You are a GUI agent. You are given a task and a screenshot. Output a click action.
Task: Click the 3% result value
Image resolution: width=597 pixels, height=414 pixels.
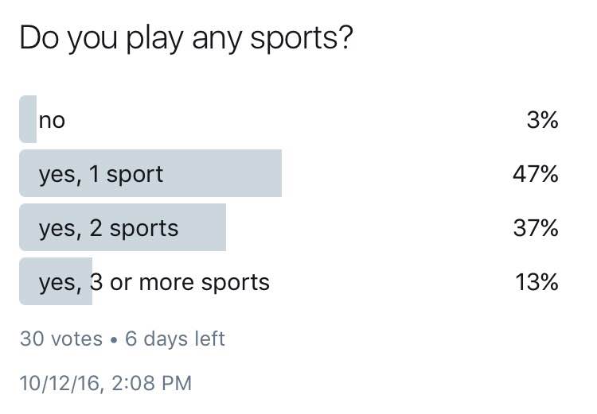click(541, 120)
